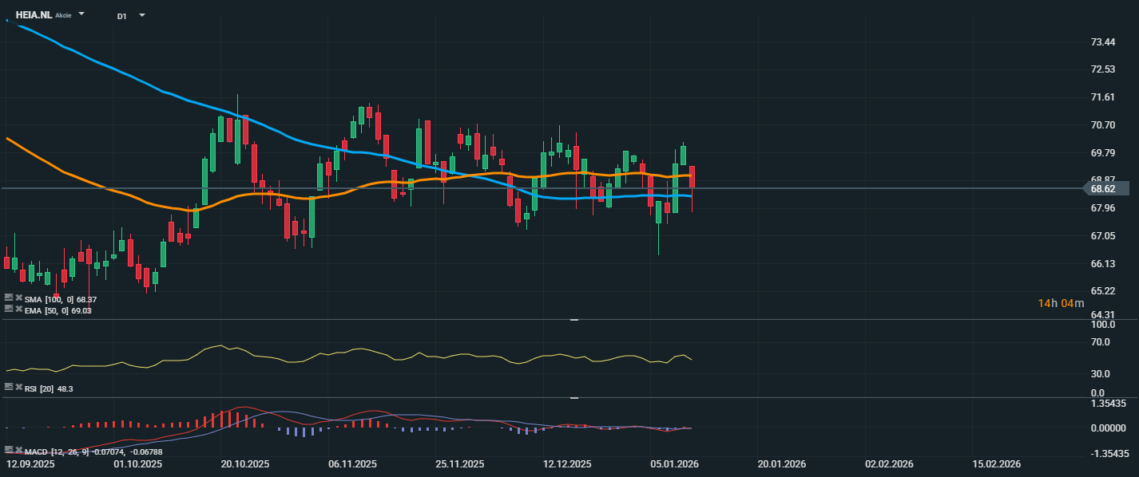Click the HEIA.NL symbol name
This screenshot has height=477, width=1139.
34,15
